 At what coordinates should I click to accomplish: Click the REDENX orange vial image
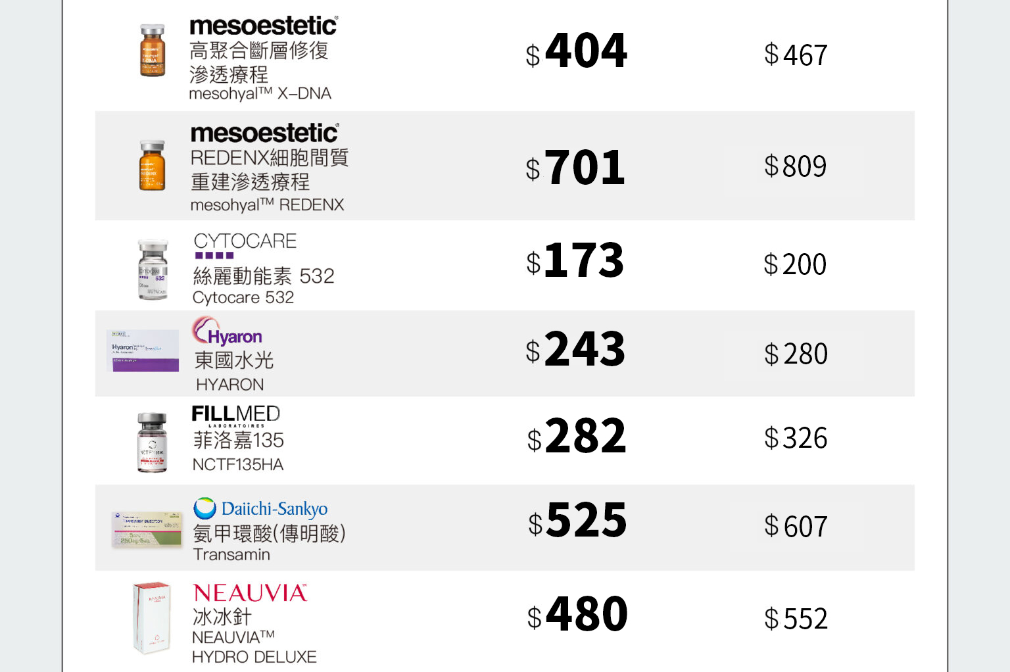point(152,166)
